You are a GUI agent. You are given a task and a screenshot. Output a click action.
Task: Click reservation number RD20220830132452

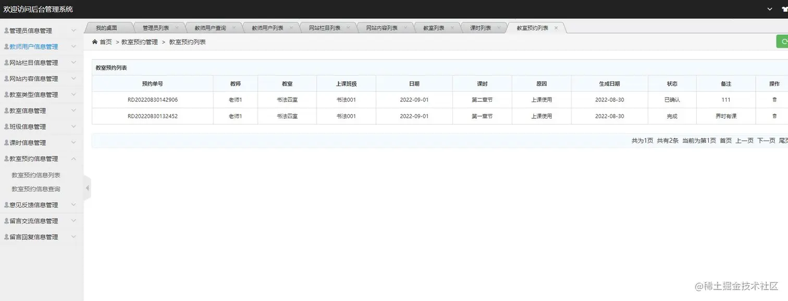coord(153,116)
